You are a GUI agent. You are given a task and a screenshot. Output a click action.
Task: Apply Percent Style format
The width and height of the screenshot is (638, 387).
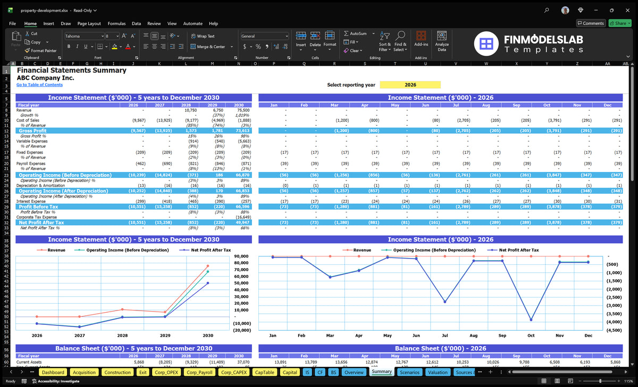(x=259, y=47)
